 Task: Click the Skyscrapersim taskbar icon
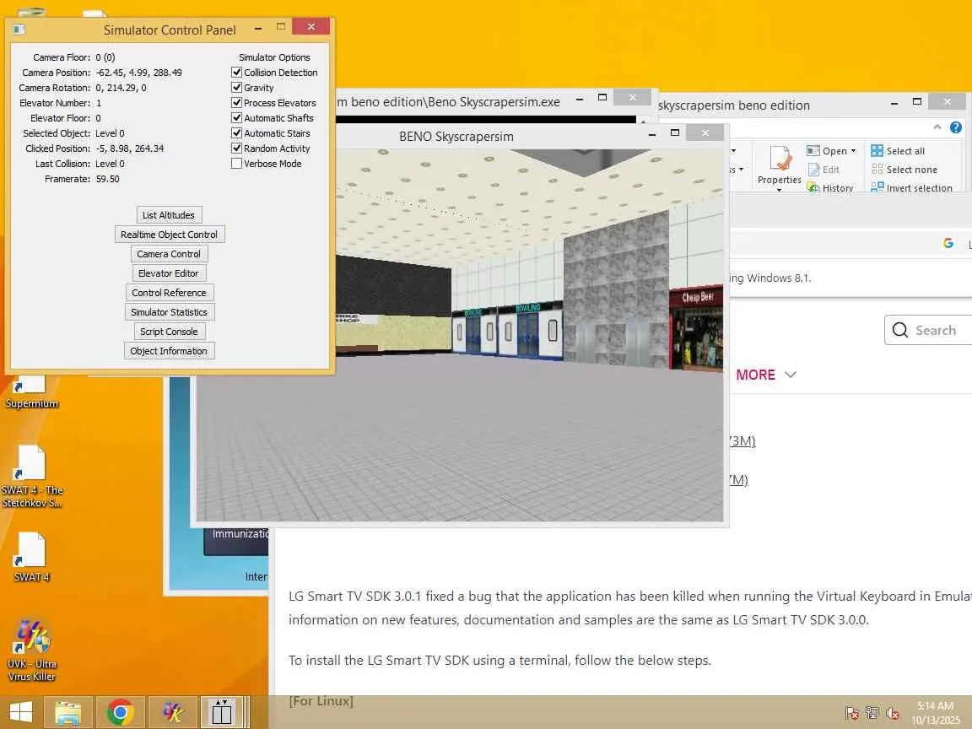tap(222, 712)
